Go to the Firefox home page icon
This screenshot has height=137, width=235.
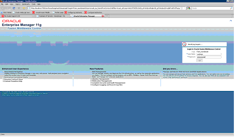click(24, 8)
